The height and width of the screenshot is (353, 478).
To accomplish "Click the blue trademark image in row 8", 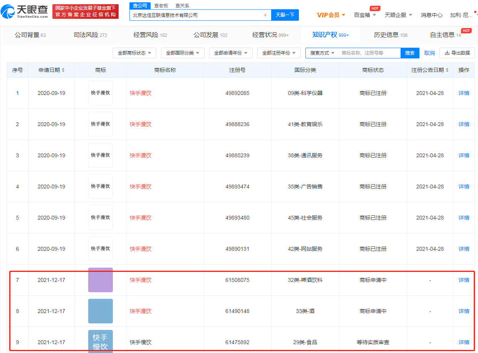I will (x=101, y=311).
